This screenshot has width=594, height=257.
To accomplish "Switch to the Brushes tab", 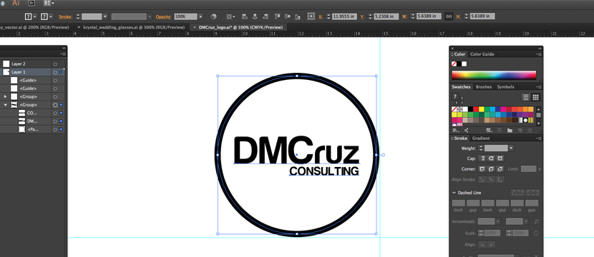I will click(484, 87).
